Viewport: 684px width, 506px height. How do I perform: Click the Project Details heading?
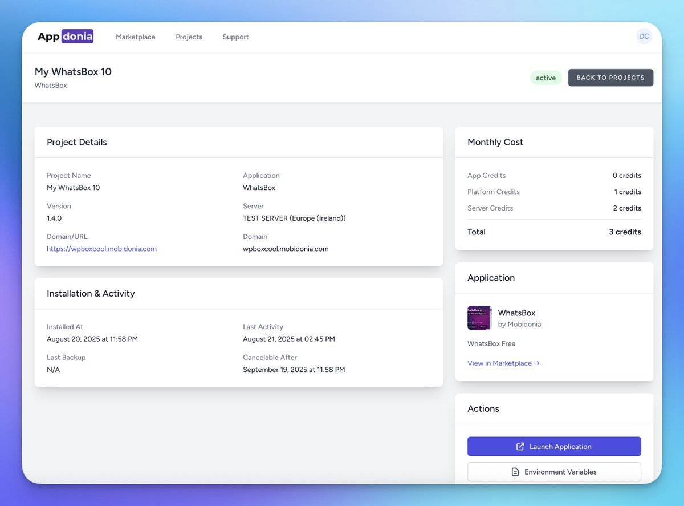coord(77,142)
